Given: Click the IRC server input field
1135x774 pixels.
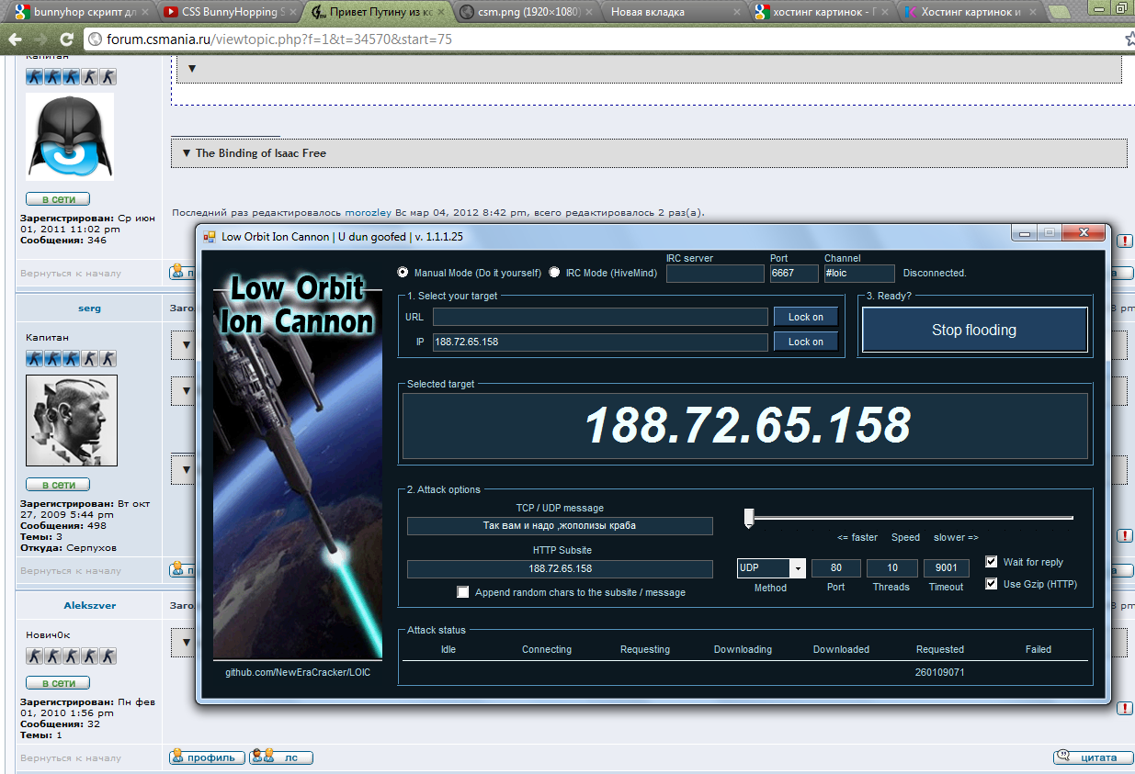Looking at the screenshot, I should click(715, 274).
